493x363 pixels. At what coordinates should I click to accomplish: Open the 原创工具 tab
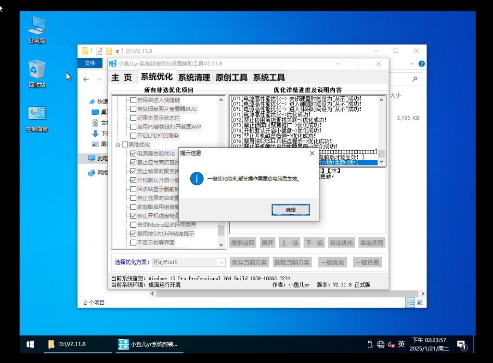pyautogui.click(x=231, y=77)
